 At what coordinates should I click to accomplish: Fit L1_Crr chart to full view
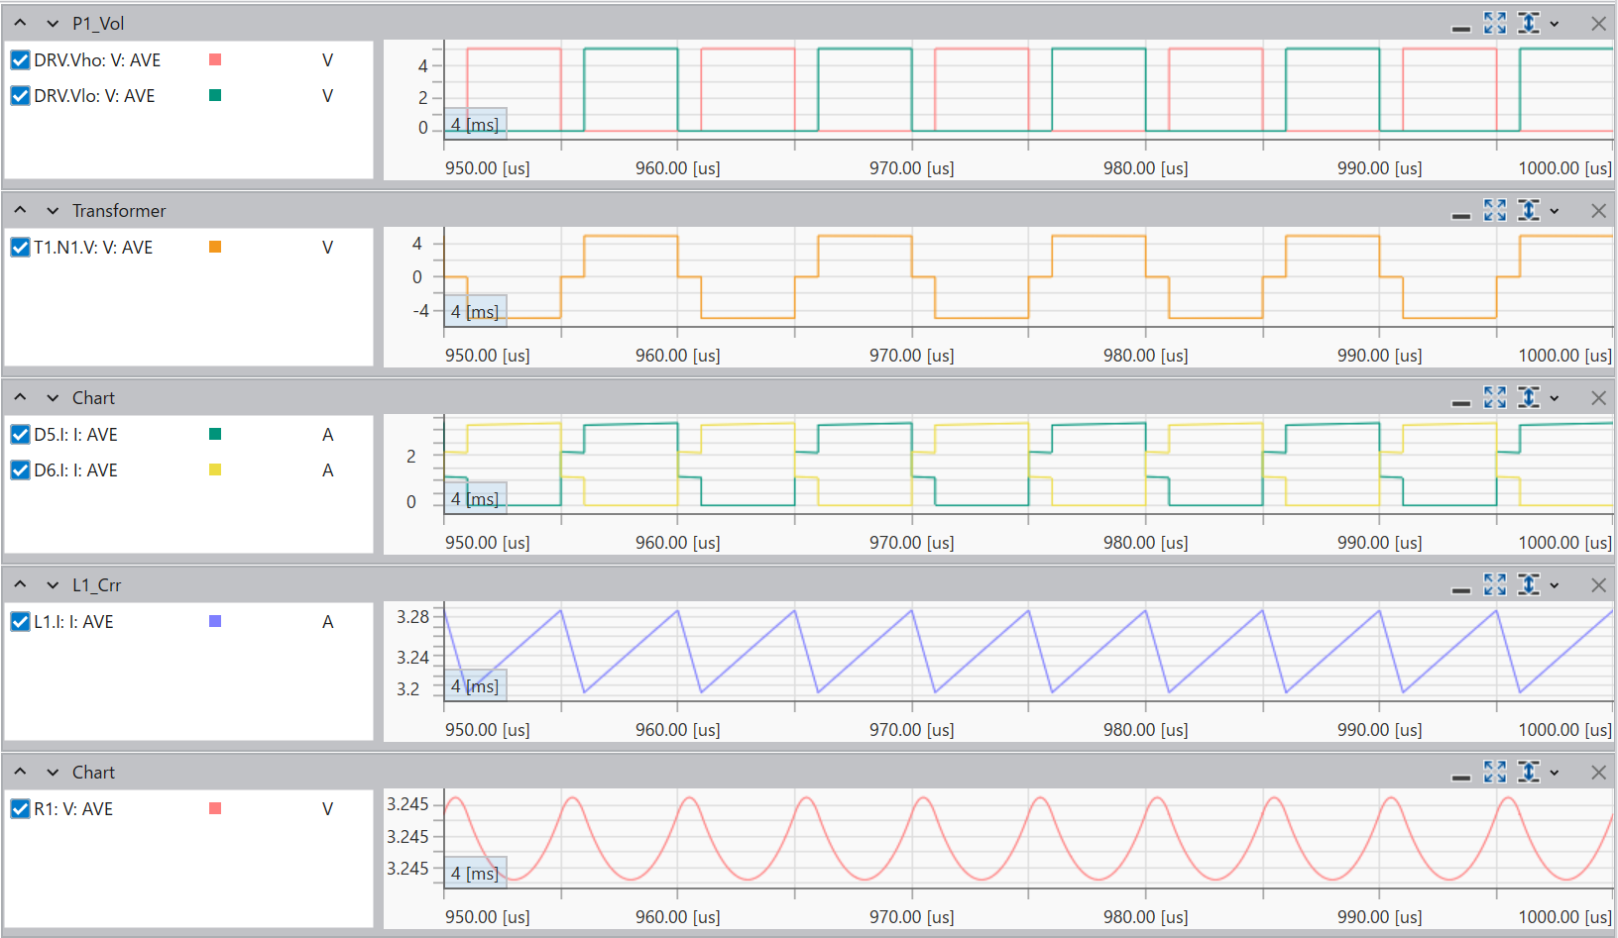[1495, 584]
